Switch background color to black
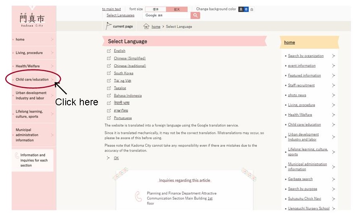355x217 pixels. pyautogui.click(x=241, y=9)
